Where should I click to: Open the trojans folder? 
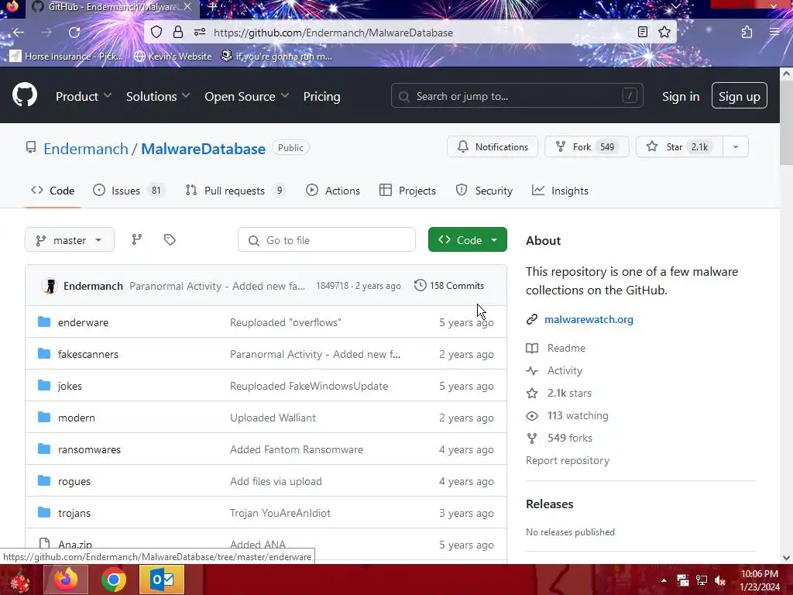pos(74,513)
